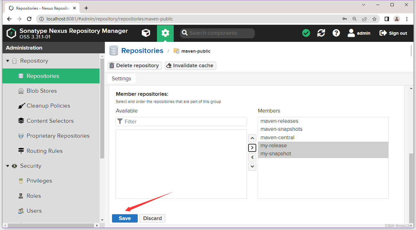Check the green system status icon
Image resolution: width=416 pixels, height=230 pixels.
tap(306, 33)
